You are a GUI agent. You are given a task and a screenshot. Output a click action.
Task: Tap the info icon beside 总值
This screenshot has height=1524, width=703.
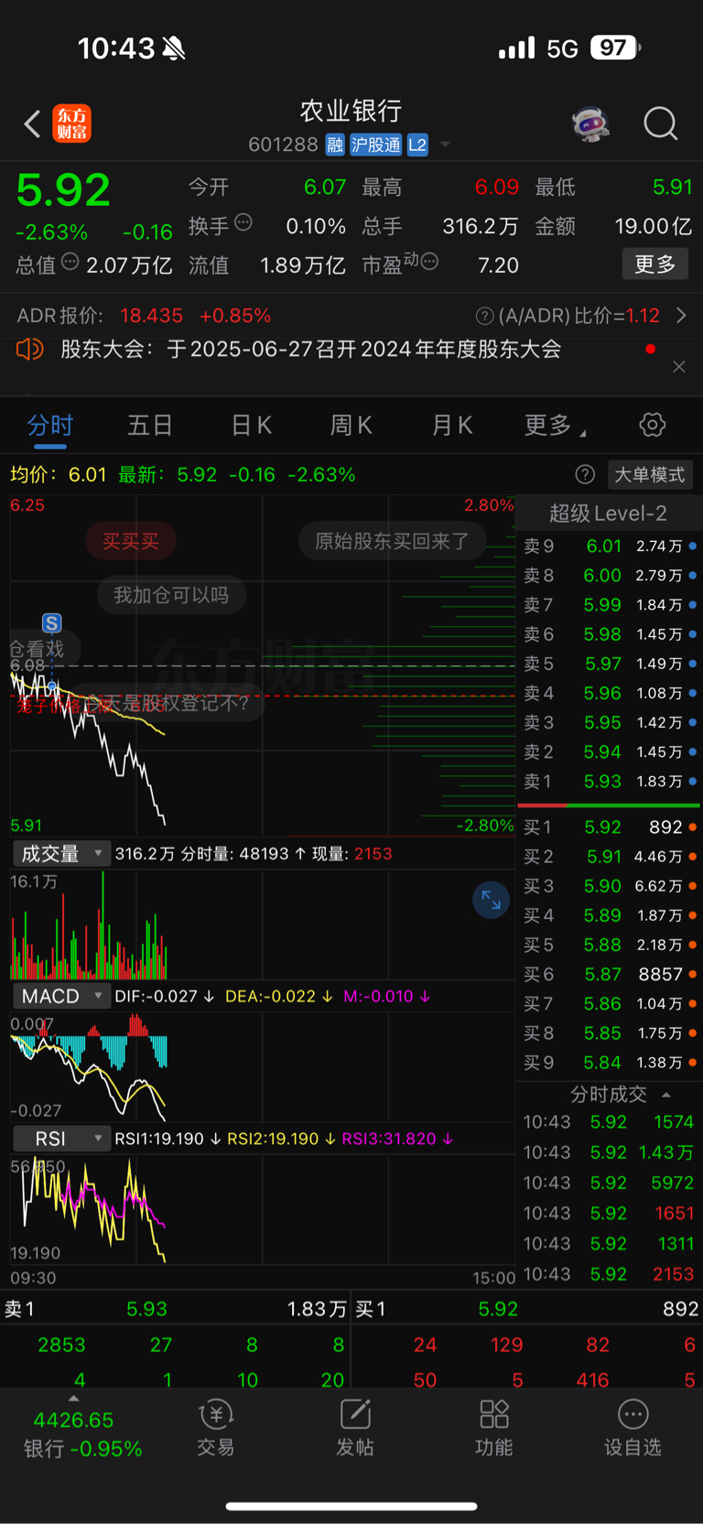(70, 263)
